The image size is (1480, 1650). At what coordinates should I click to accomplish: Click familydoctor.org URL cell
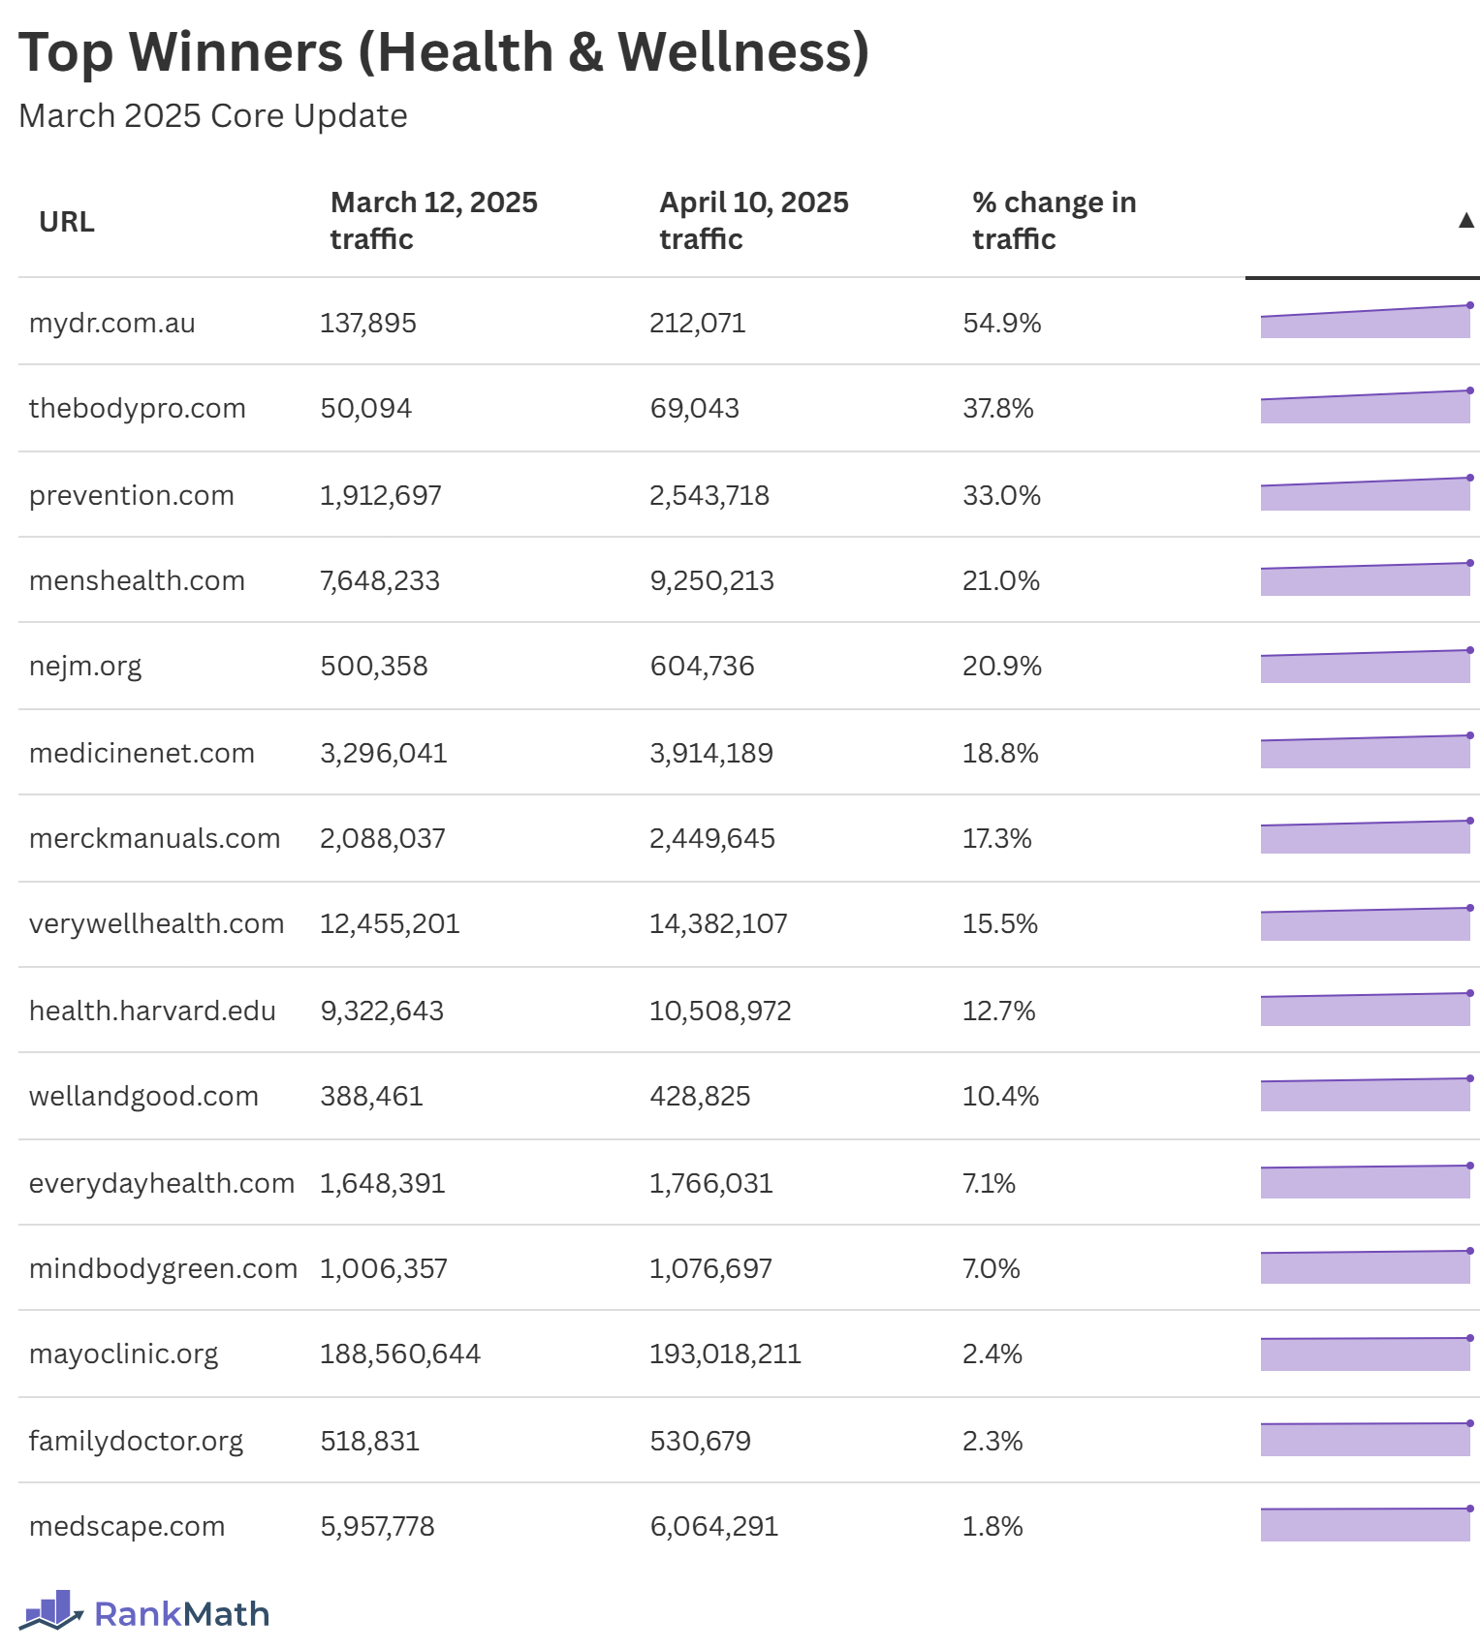pyautogui.click(x=136, y=1441)
